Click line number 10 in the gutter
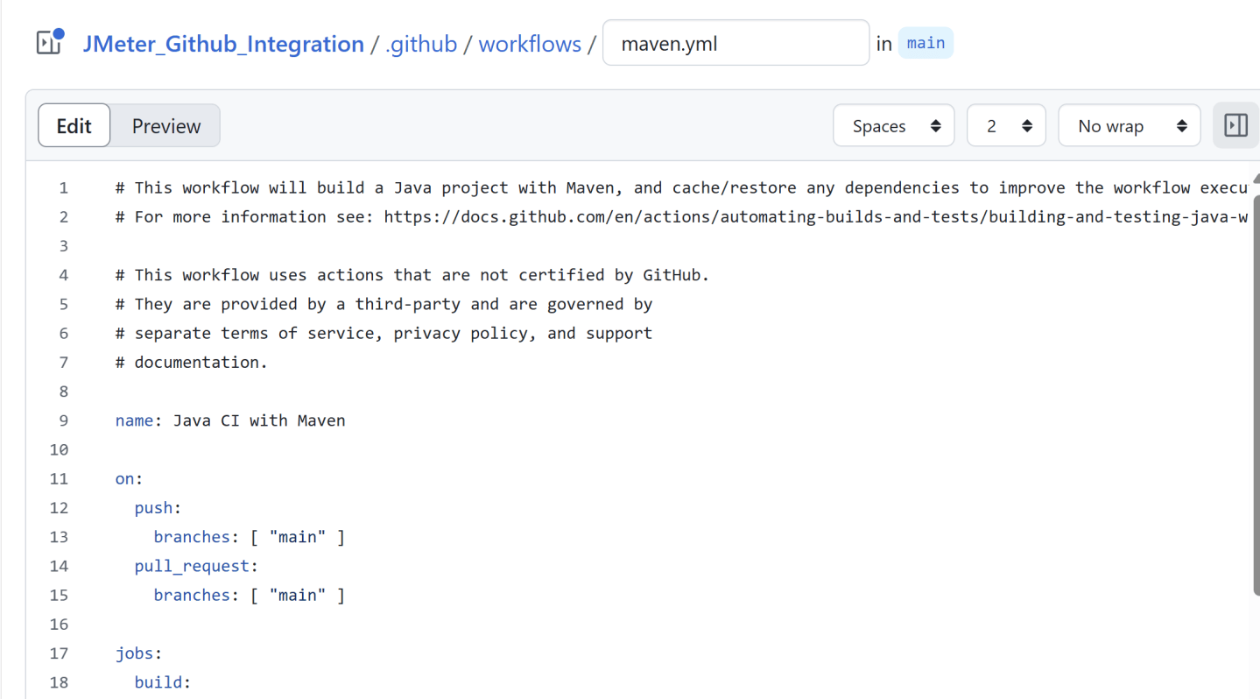The height and width of the screenshot is (699, 1260). coord(59,449)
